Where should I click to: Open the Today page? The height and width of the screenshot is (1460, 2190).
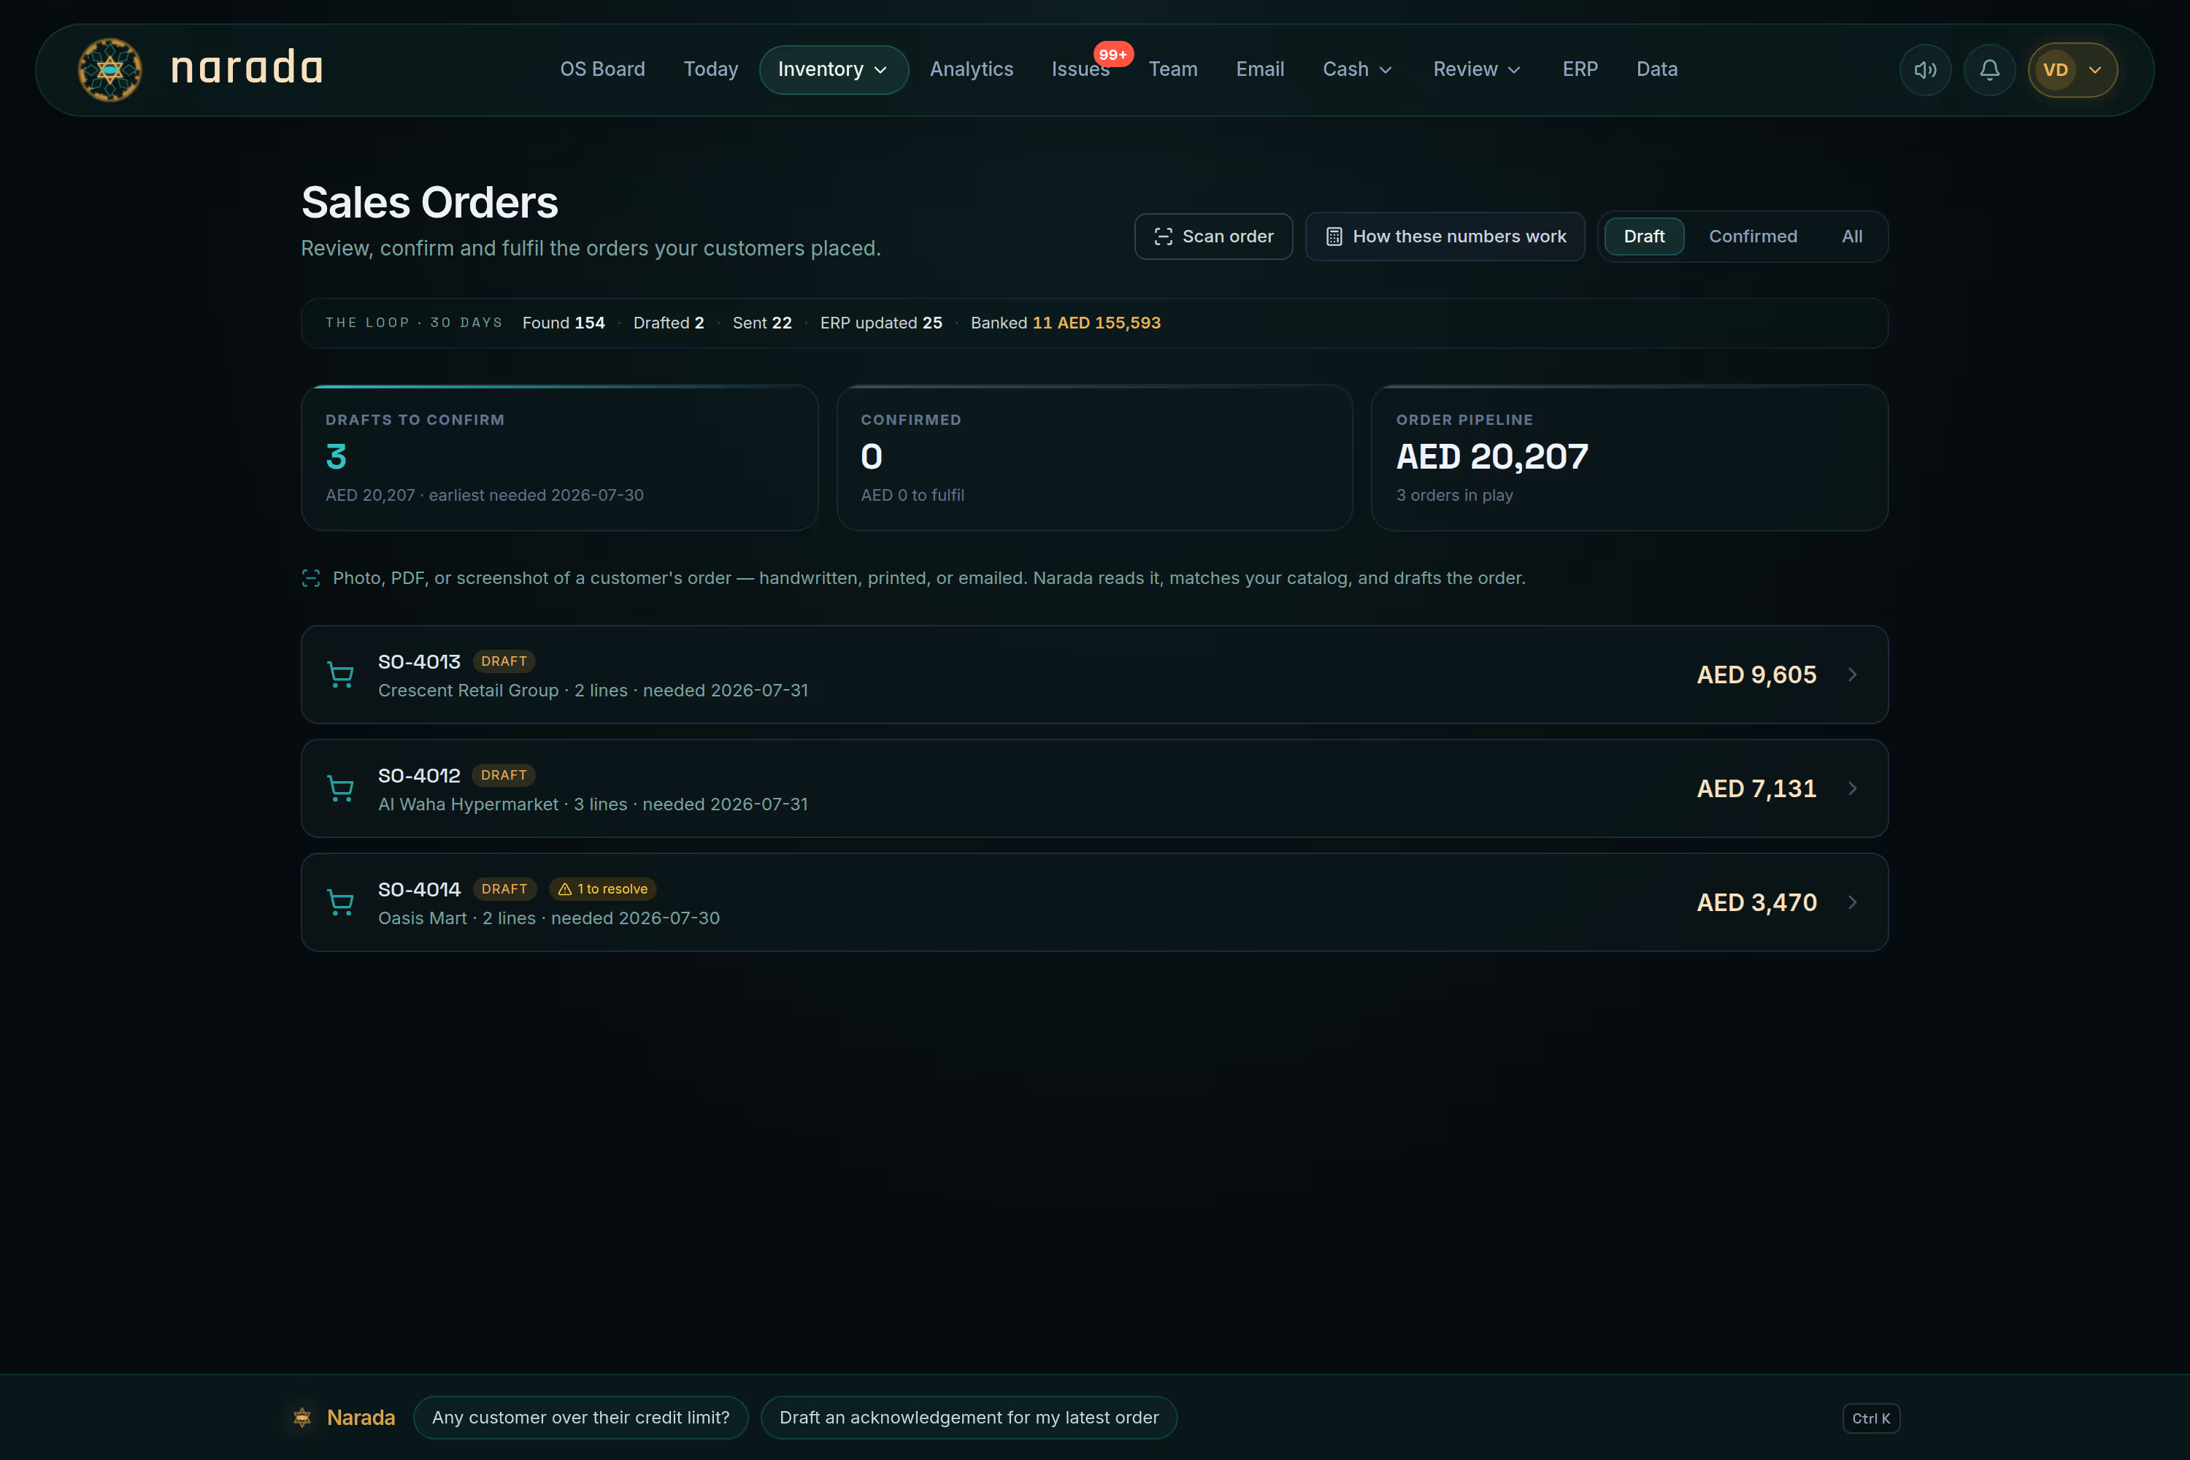(x=710, y=70)
